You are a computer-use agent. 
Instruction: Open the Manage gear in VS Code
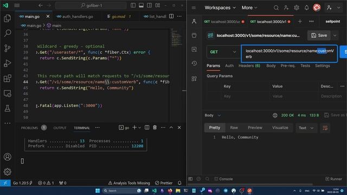tap(7, 172)
